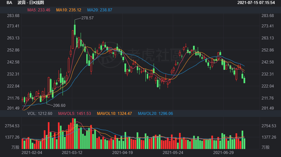
Task: Click the VOL: 1212.60 label
Action: pos(40,114)
